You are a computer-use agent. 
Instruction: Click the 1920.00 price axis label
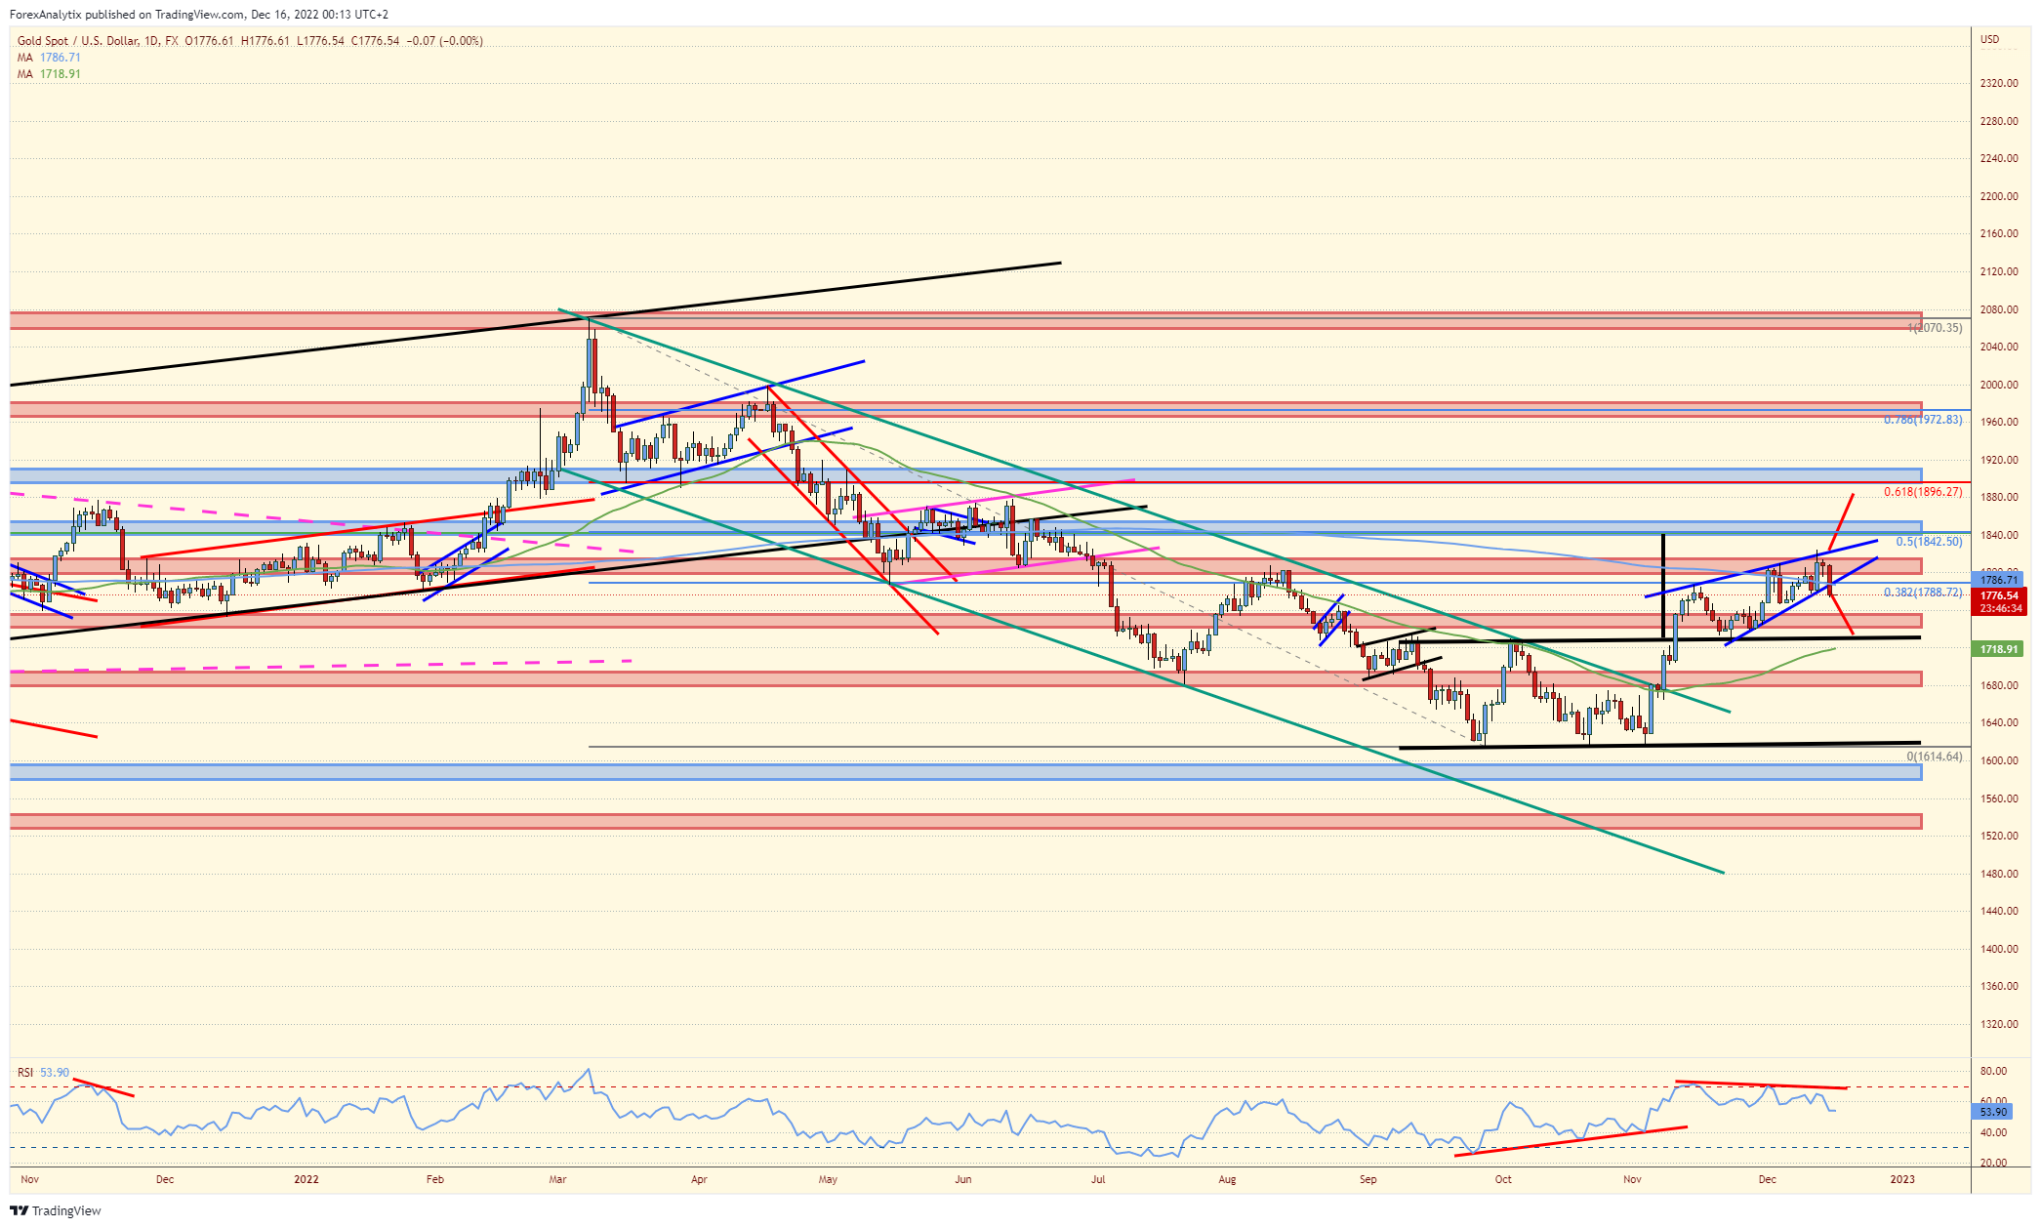click(x=1998, y=460)
